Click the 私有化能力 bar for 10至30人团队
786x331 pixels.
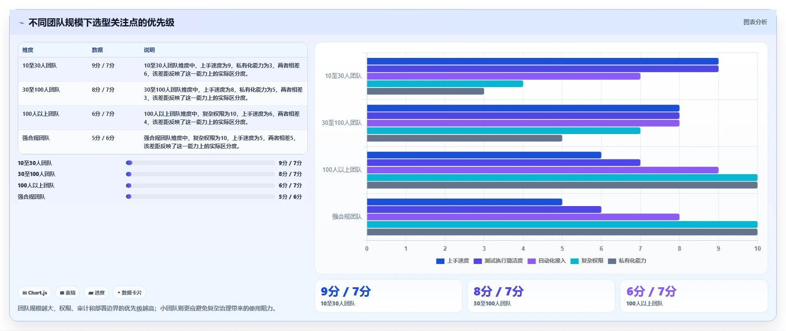(x=425, y=91)
